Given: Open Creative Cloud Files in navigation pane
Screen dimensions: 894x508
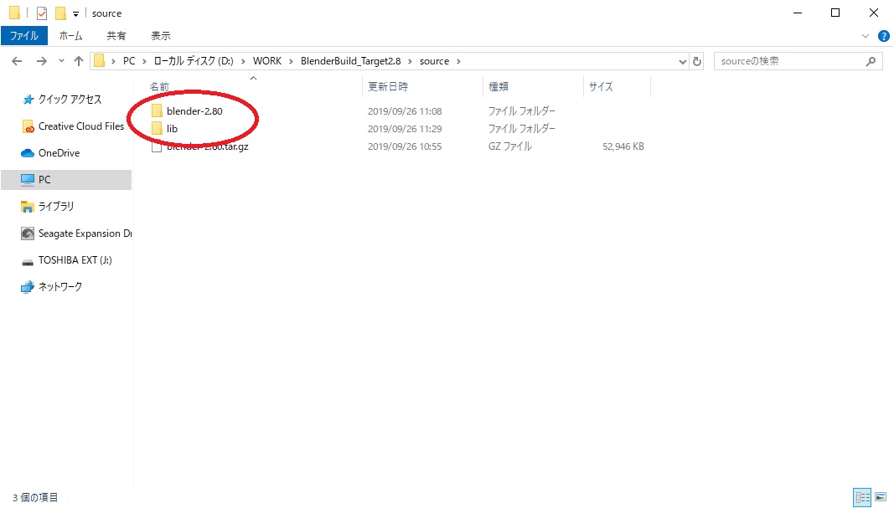Looking at the screenshot, I should (x=81, y=126).
